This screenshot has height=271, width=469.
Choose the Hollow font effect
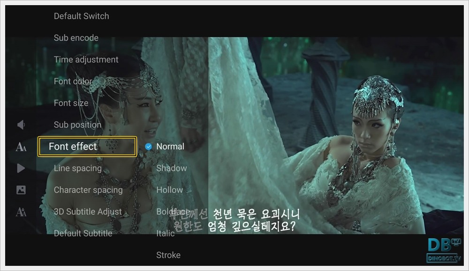(169, 190)
